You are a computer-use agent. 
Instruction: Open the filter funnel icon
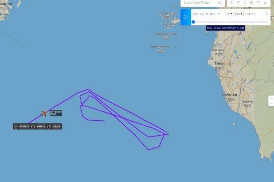238,3
